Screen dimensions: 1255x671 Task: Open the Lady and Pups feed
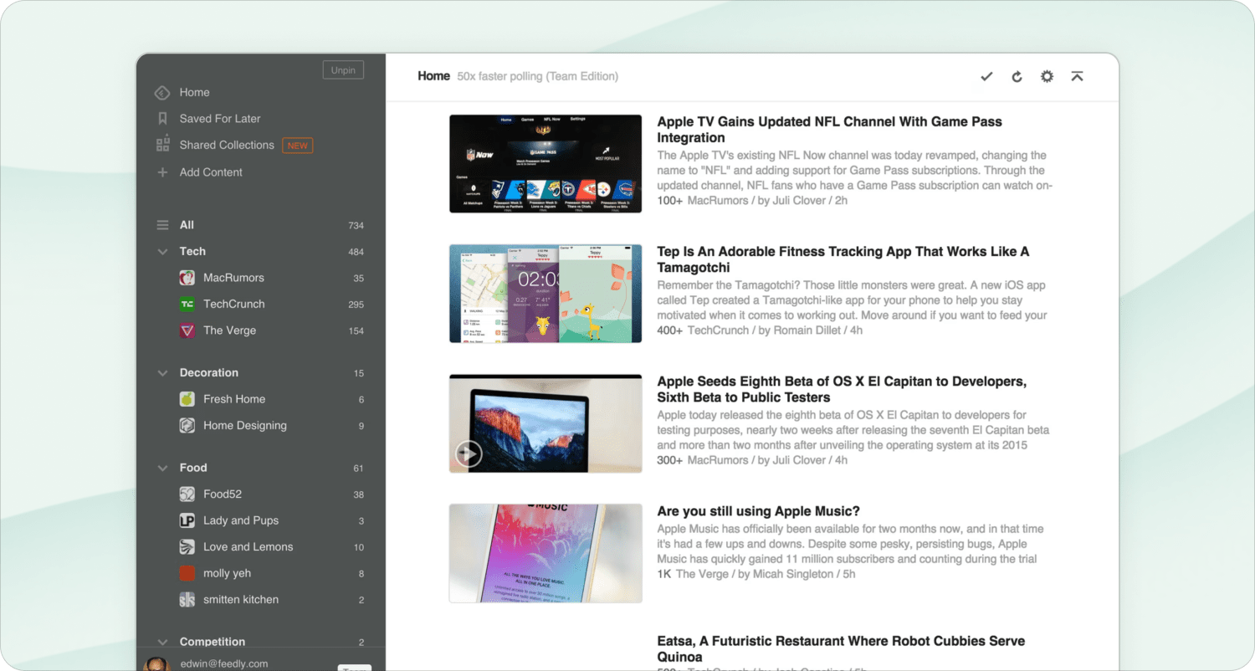point(241,520)
